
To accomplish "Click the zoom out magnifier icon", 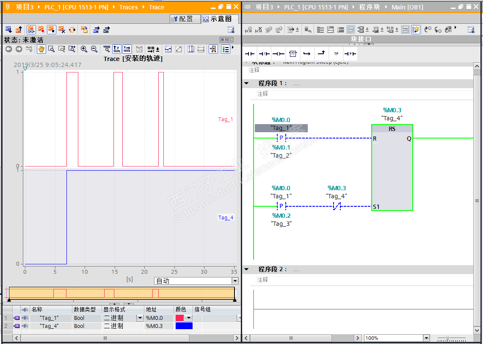I will tap(94, 49).
